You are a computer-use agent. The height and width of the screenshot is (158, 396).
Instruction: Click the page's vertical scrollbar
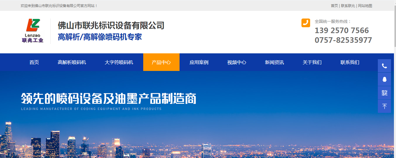(x=395, y=26)
